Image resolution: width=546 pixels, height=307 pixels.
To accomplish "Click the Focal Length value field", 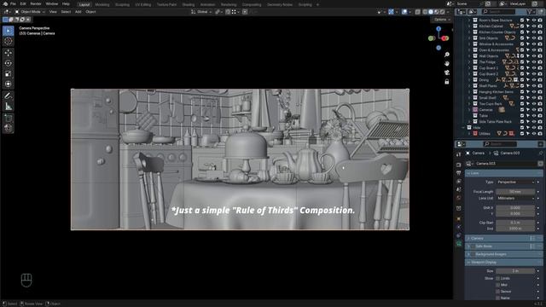I will [515, 192].
